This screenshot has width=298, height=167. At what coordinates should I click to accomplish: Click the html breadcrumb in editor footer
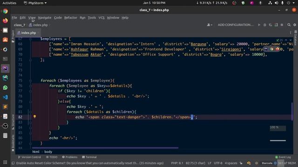tap(36, 152)
